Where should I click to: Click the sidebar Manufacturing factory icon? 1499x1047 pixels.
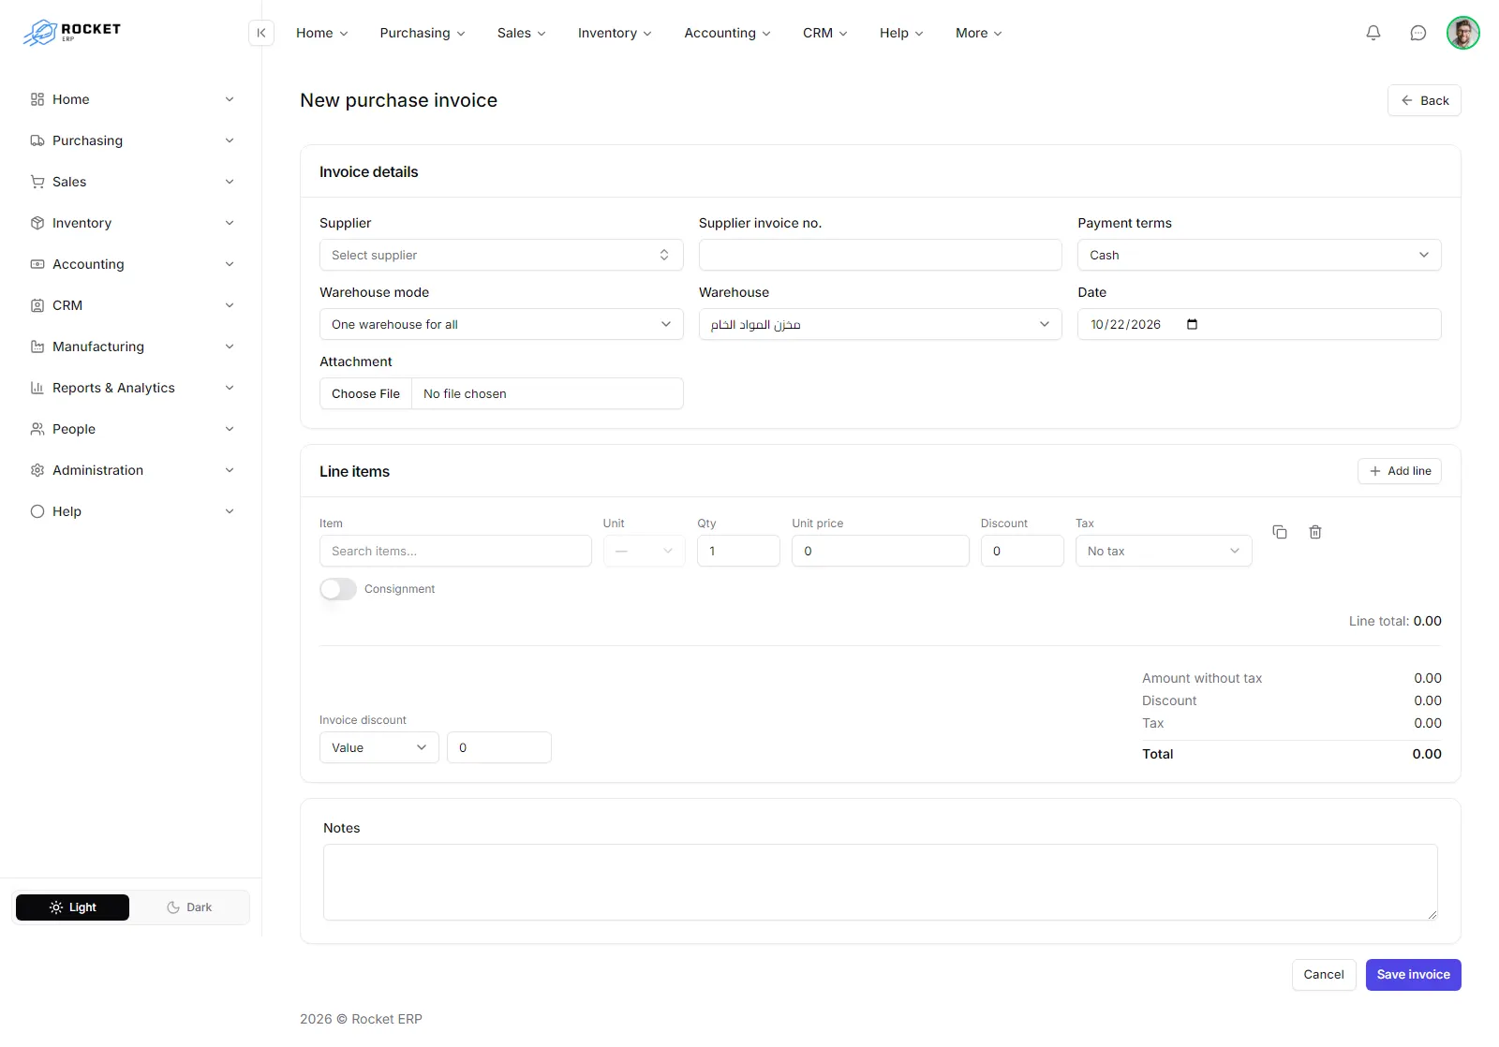[37, 347]
